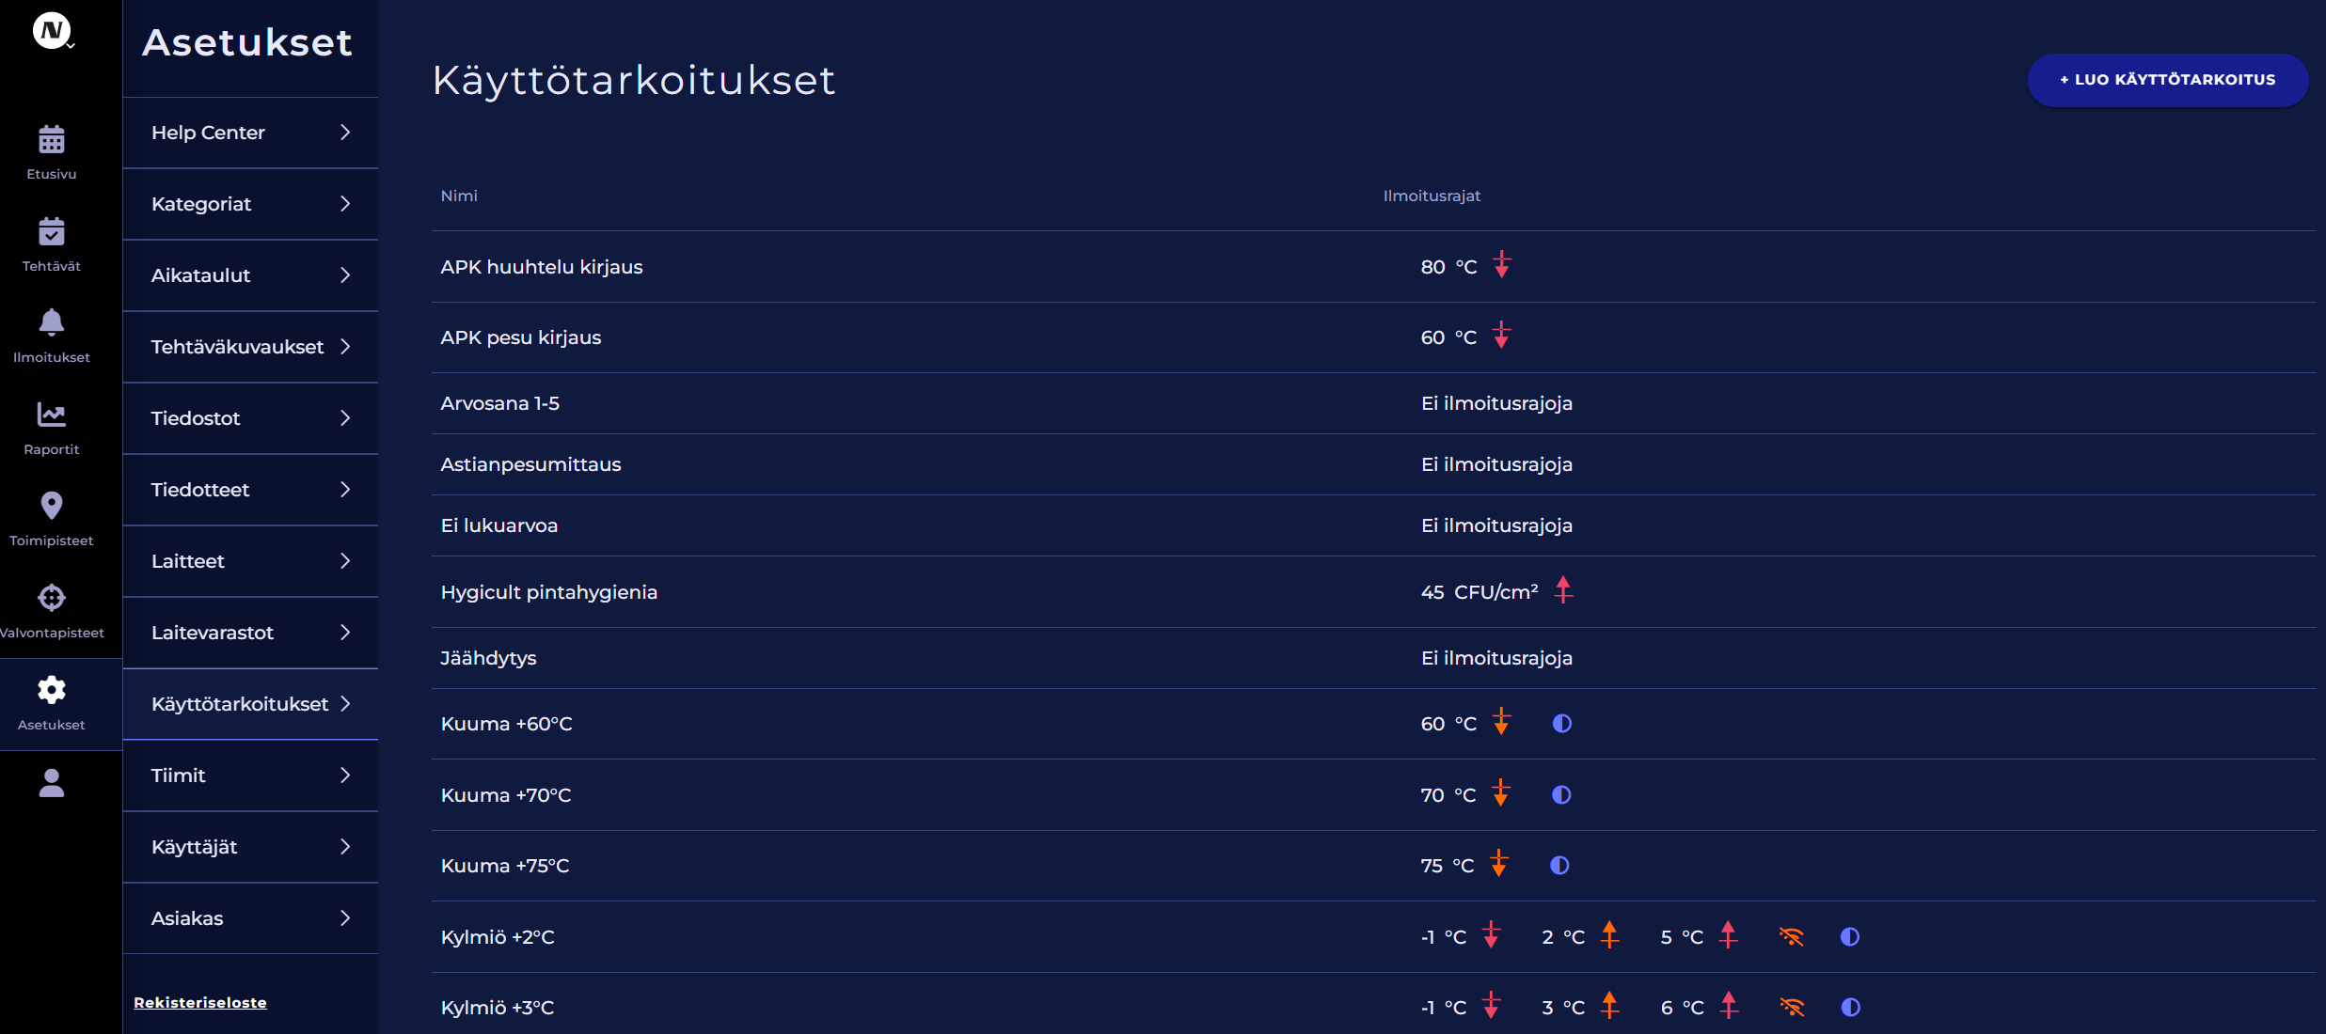Click Luo käyttötarkoitus button
The image size is (2326, 1034).
2167,80
